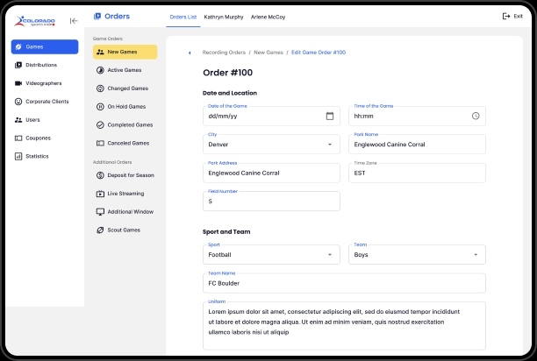537x361 pixels.
Task: Expand the Sport dropdown
Action: pyautogui.click(x=330, y=255)
